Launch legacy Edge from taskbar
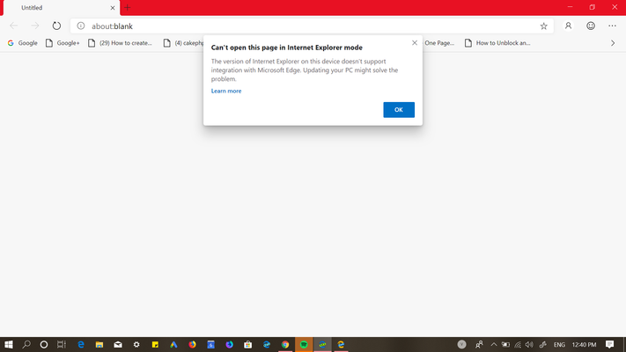626x352 pixels. pos(81,344)
